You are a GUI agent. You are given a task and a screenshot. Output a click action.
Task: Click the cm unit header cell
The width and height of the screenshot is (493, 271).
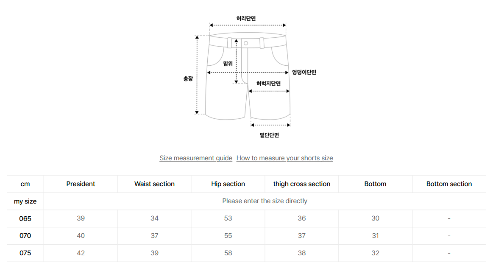pos(25,184)
